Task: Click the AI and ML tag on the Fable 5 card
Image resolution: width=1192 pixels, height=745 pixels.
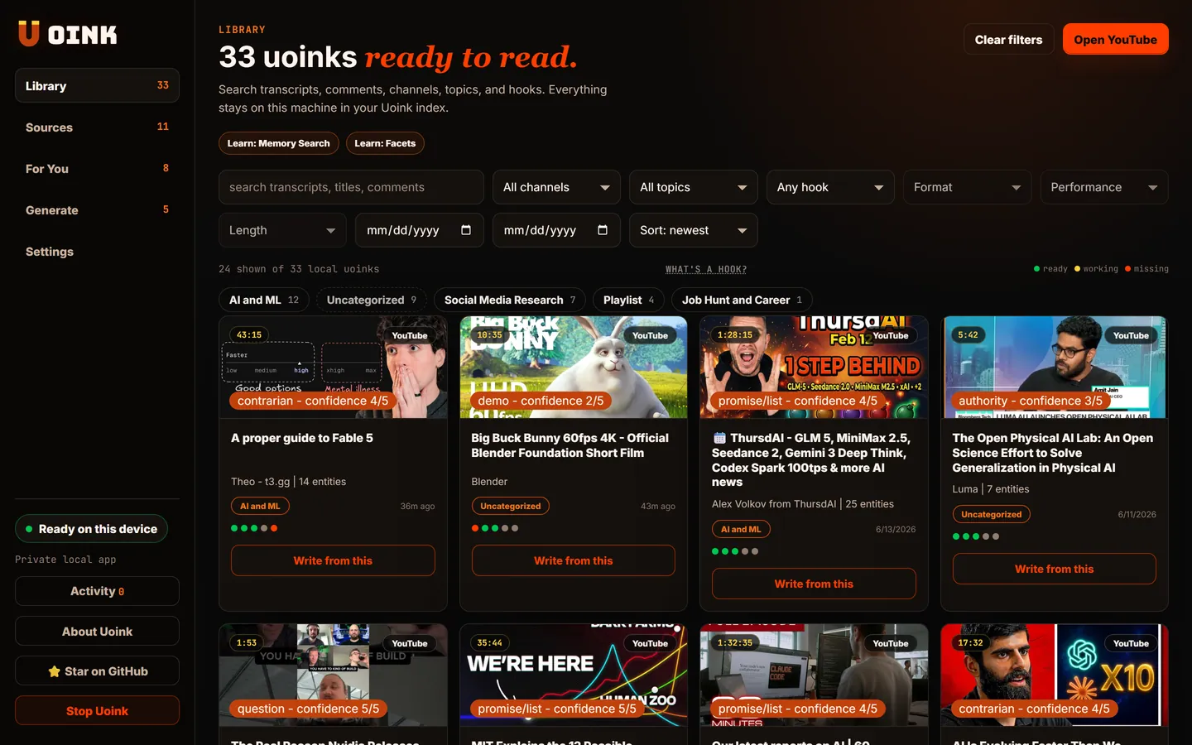Action: tap(260, 506)
